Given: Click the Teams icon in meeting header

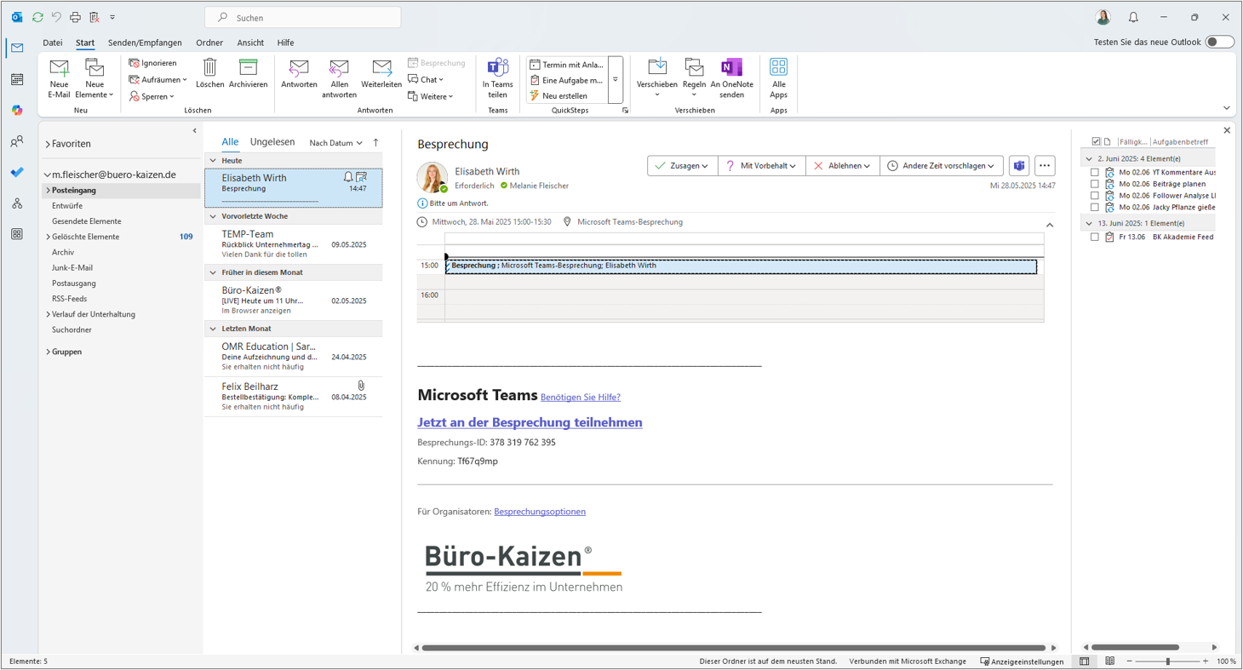Looking at the screenshot, I should click(x=1019, y=166).
